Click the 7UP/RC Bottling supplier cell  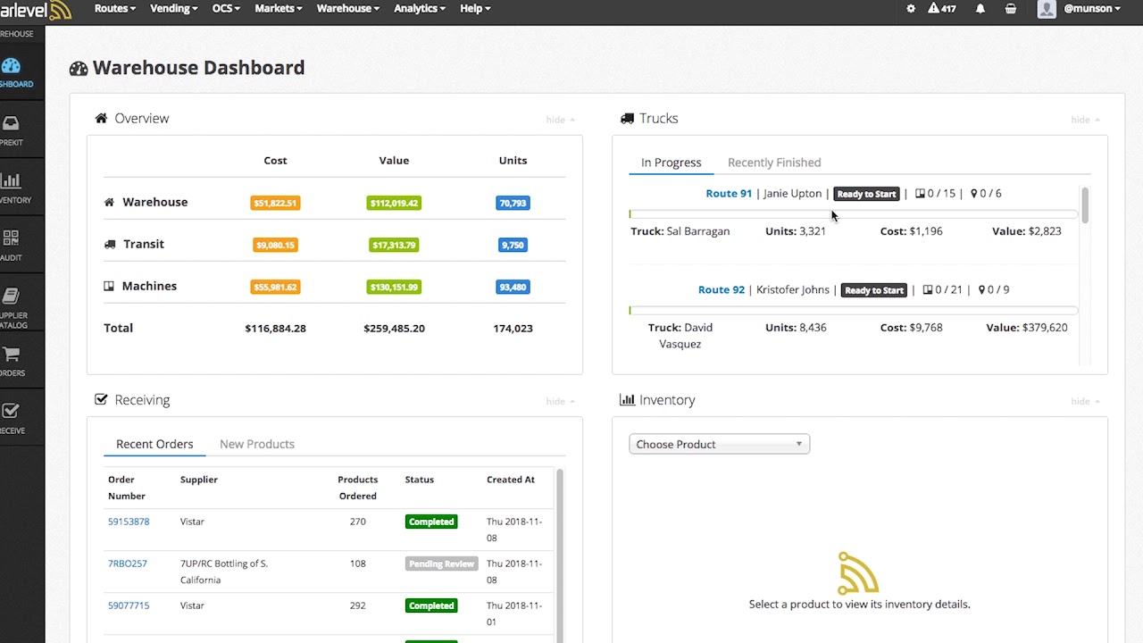point(224,572)
